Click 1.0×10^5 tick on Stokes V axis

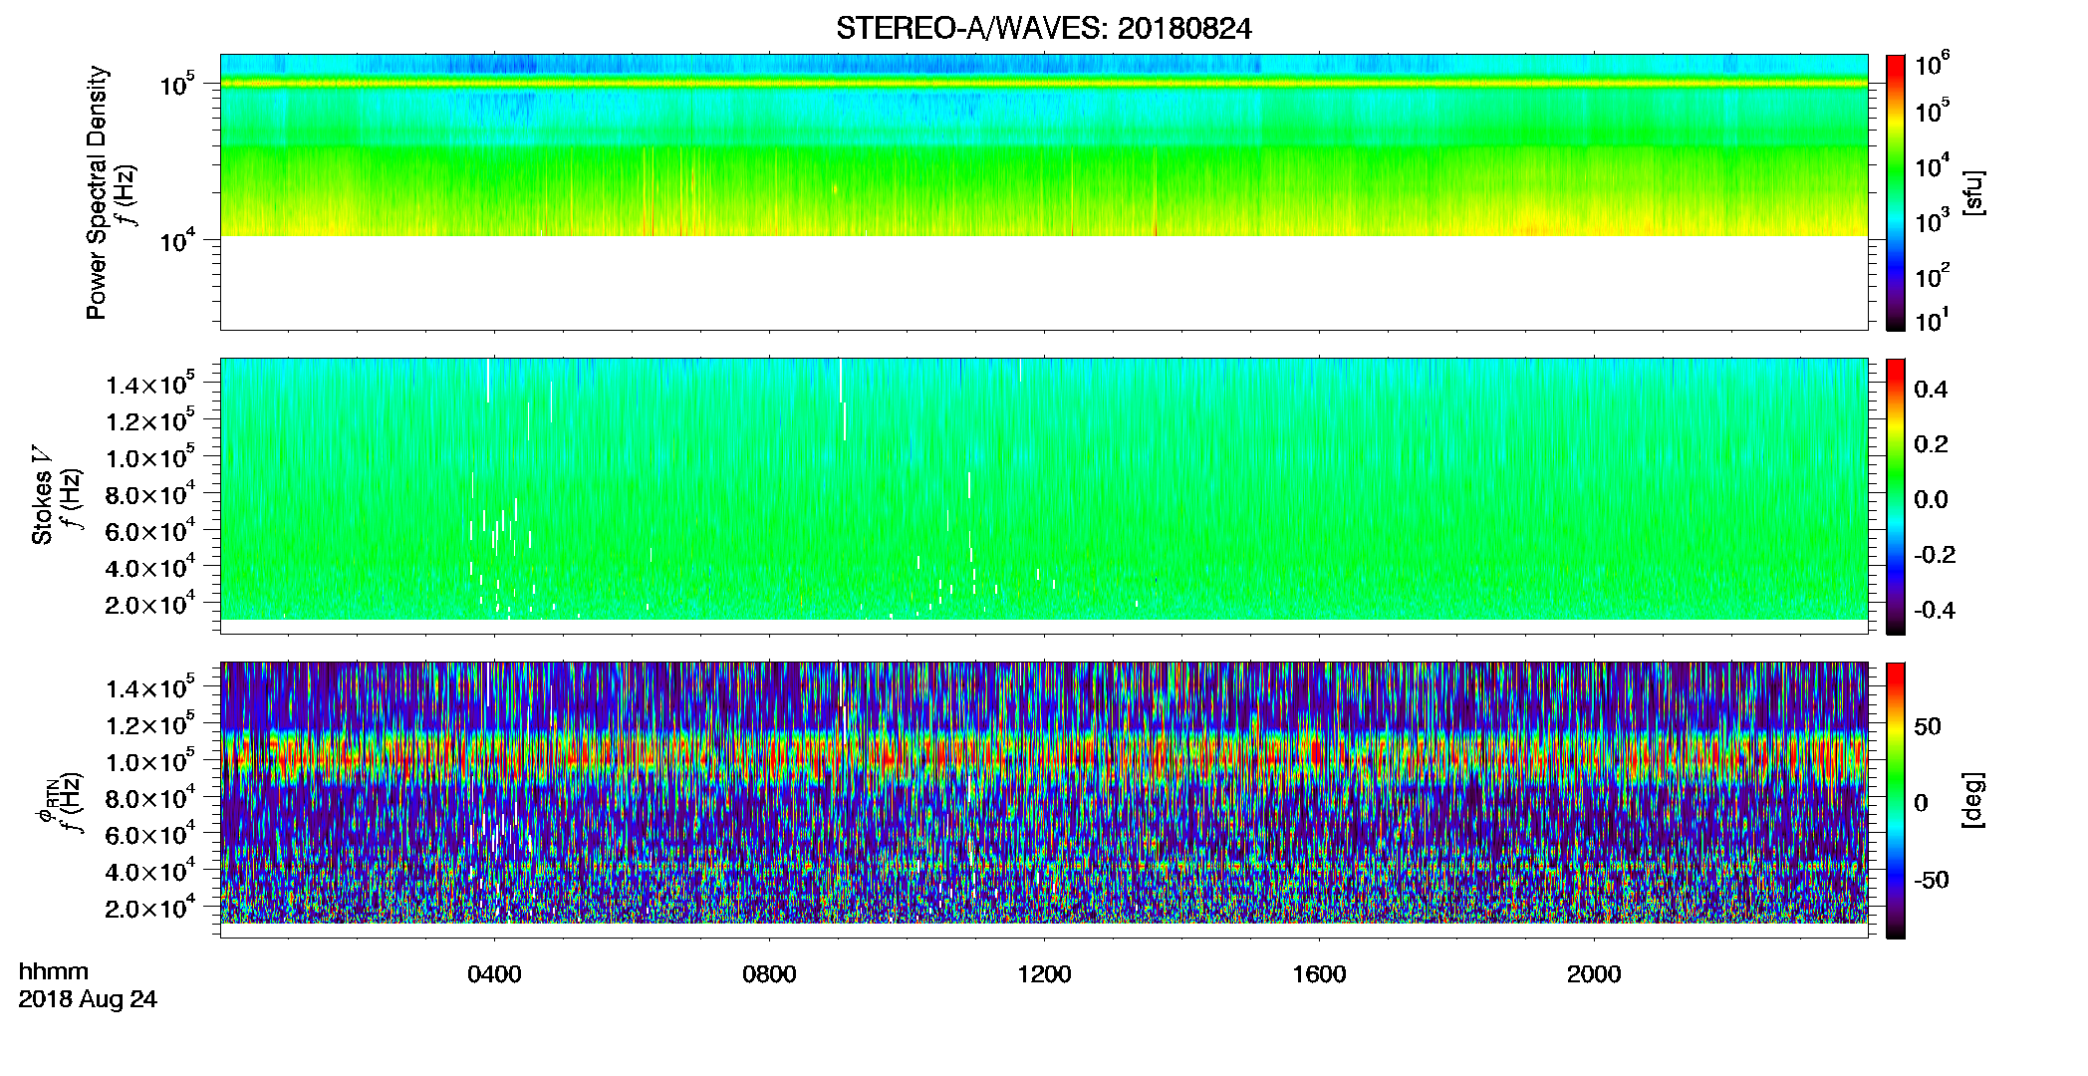click(150, 456)
